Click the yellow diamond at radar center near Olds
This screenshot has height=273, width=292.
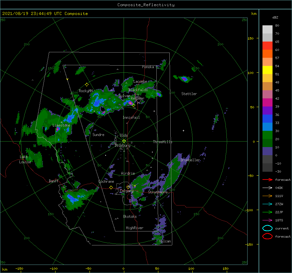click(124, 141)
